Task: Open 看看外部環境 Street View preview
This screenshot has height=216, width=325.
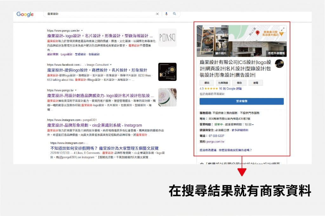Action: (276, 53)
